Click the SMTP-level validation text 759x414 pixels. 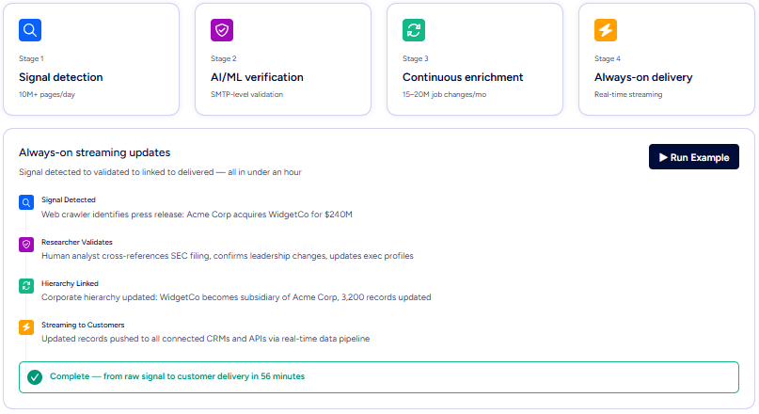pos(246,94)
